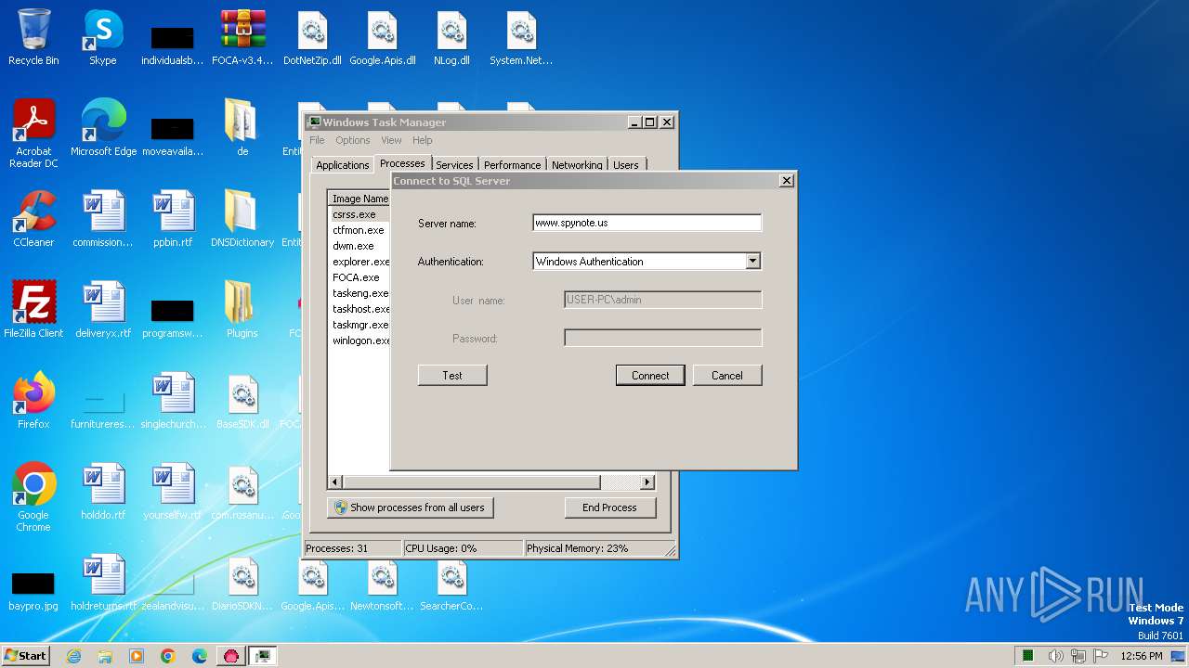Open the yourselfw.rtf document icon
This screenshot has width=1189, height=668.
point(173,492)
